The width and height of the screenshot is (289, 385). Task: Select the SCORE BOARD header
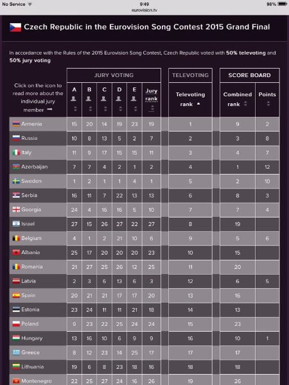click(249, 75)
